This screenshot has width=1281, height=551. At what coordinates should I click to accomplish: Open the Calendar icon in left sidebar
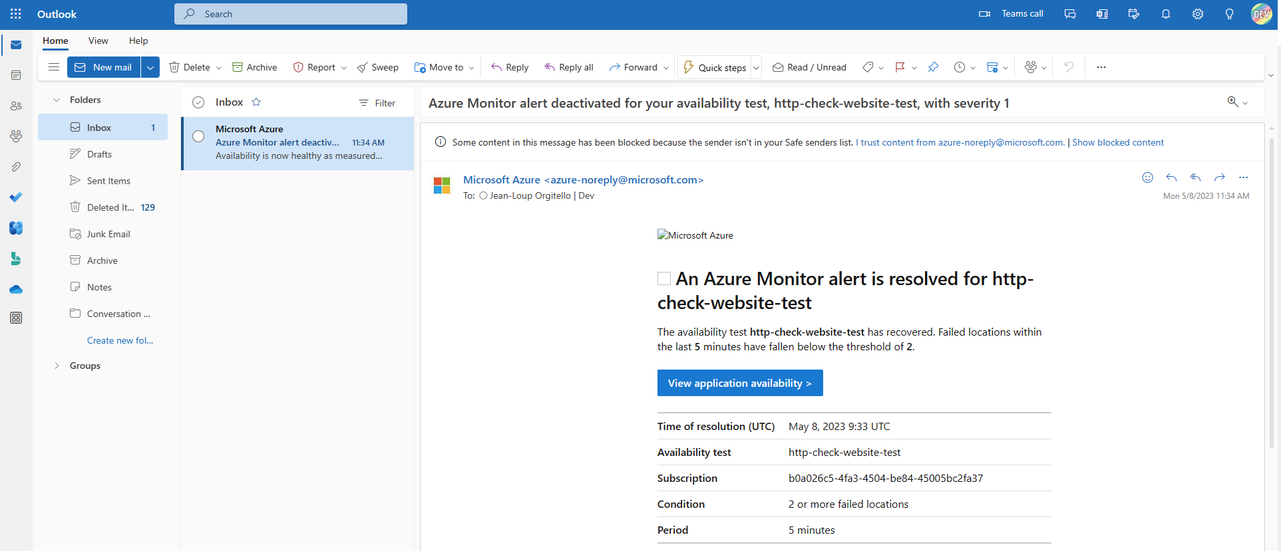click(16, 75)
